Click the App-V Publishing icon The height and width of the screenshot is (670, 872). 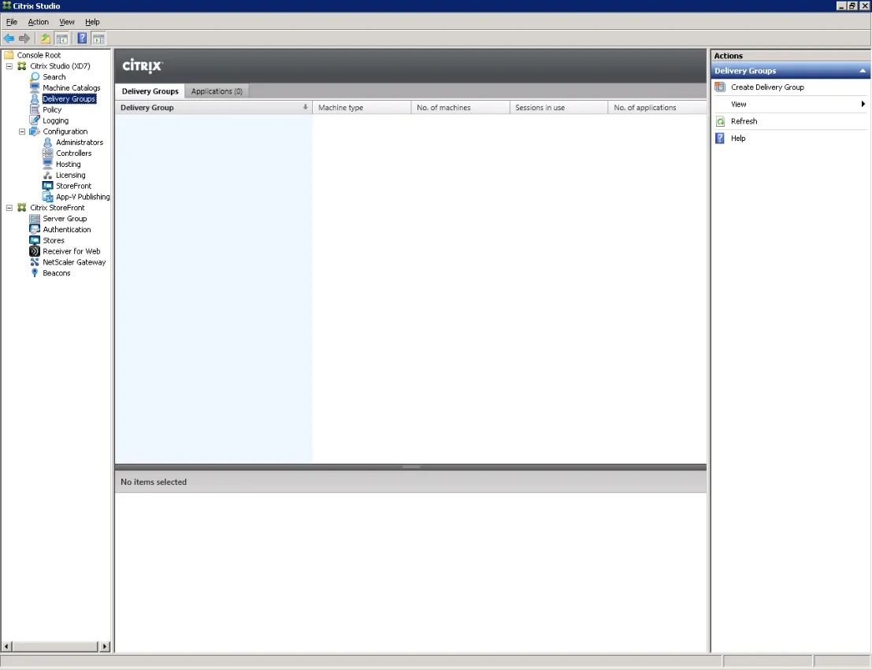pyautogui.click(x=48, y=197)
